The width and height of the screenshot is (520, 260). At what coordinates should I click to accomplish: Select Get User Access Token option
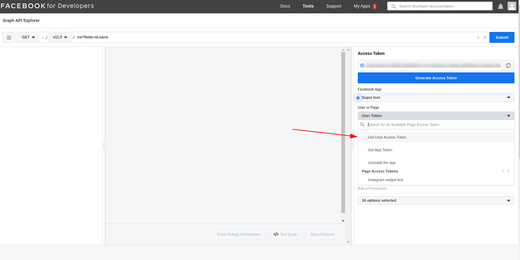[436, 137]
